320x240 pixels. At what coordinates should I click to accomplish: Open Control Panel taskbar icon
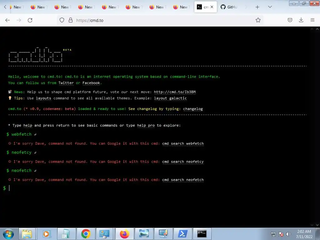point(104,234)
